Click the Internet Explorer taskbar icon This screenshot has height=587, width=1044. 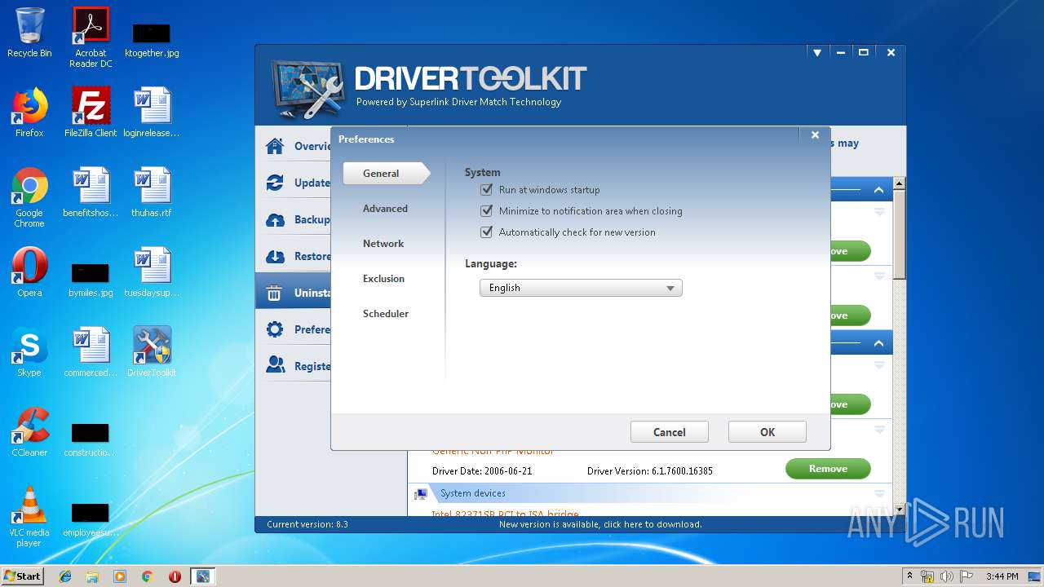65,576
